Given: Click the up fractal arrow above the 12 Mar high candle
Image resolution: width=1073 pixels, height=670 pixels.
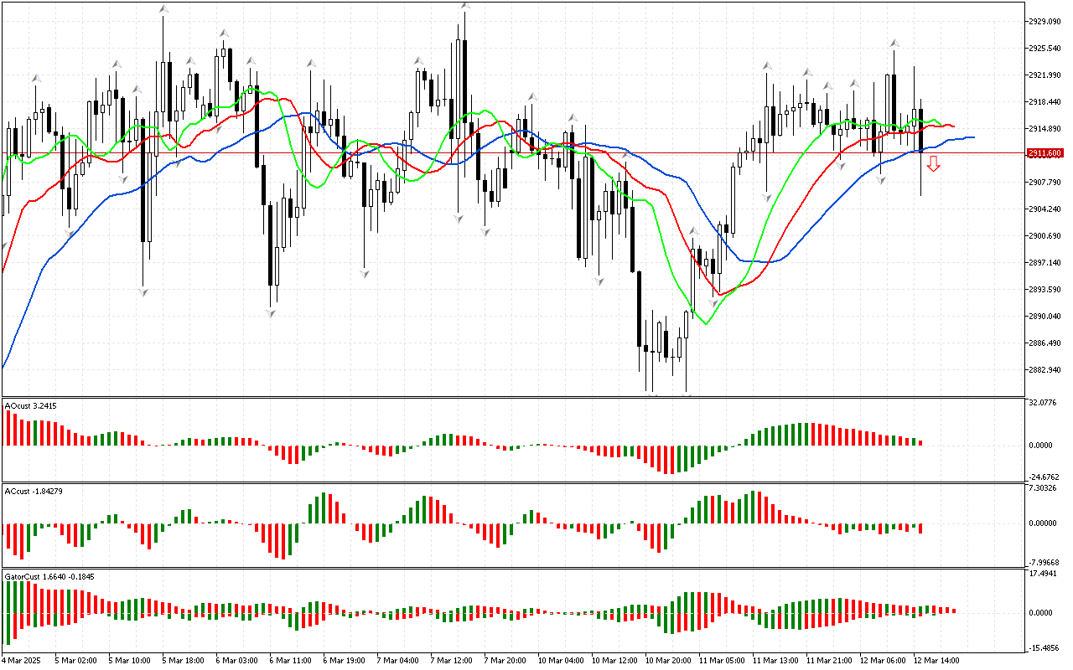Looking at the screenshot, I should 894,43.
